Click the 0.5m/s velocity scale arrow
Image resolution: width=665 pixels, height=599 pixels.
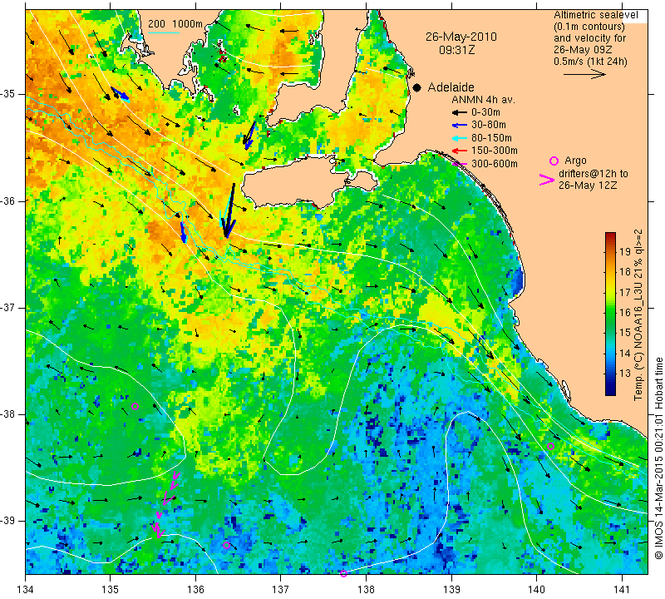pos(584,75)
